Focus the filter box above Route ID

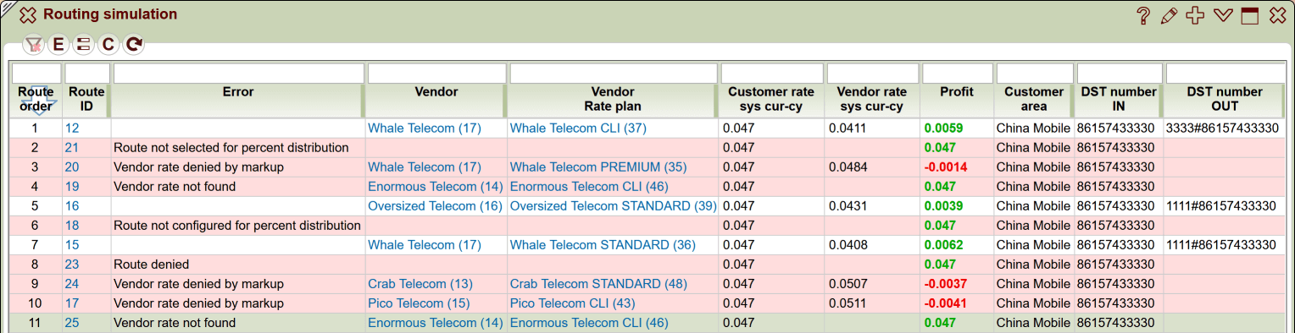pyautogui.click(x=87, y=74)
